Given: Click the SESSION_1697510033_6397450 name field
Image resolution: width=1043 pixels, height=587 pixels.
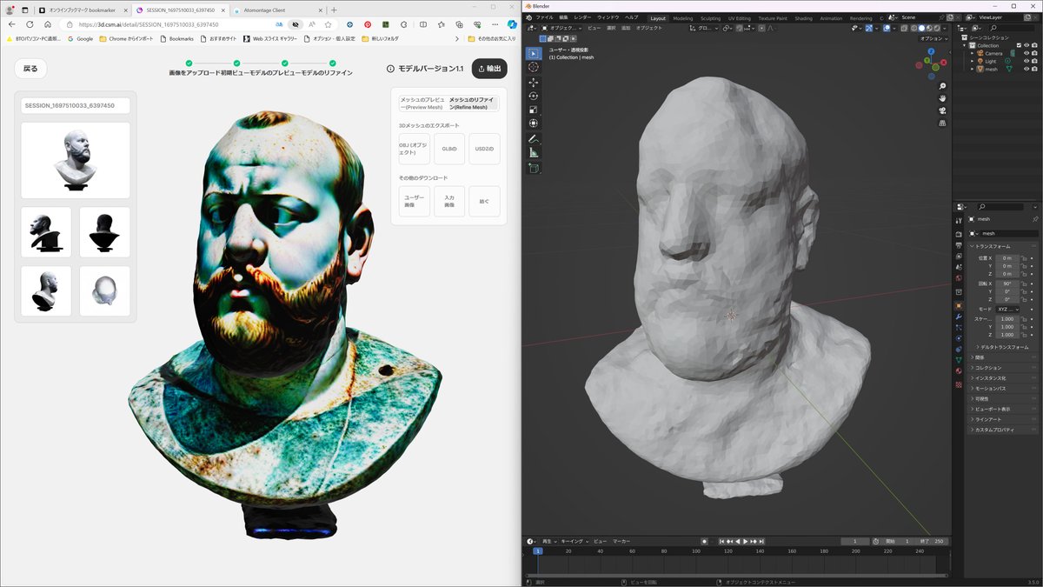Looking at the screenshot, I should coord(76,105).
